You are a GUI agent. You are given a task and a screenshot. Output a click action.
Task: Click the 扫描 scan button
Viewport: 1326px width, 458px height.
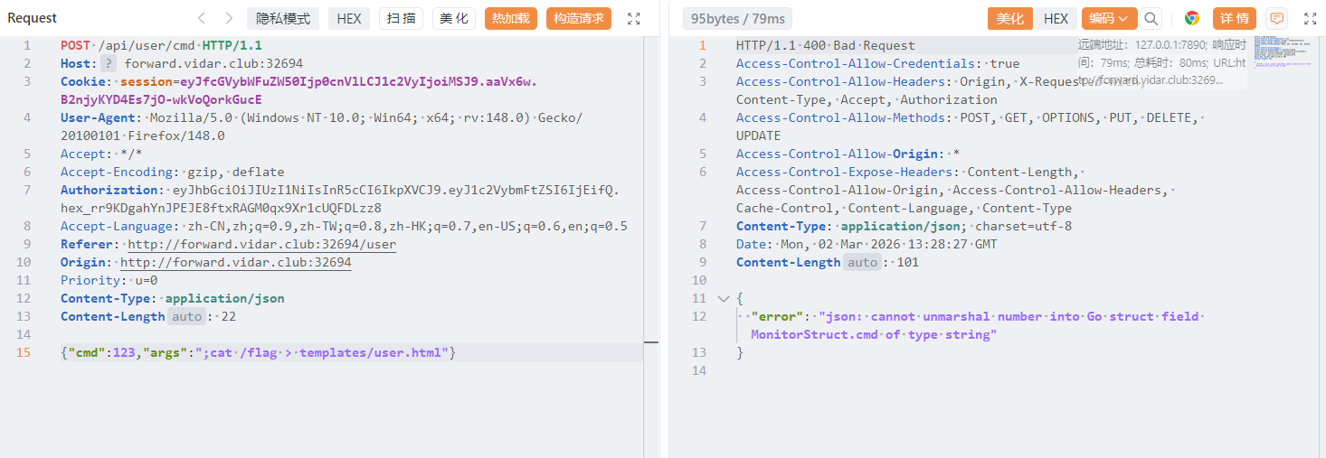coord(401,18)
